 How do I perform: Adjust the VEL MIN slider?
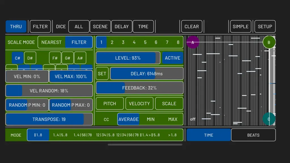[27, 76]
